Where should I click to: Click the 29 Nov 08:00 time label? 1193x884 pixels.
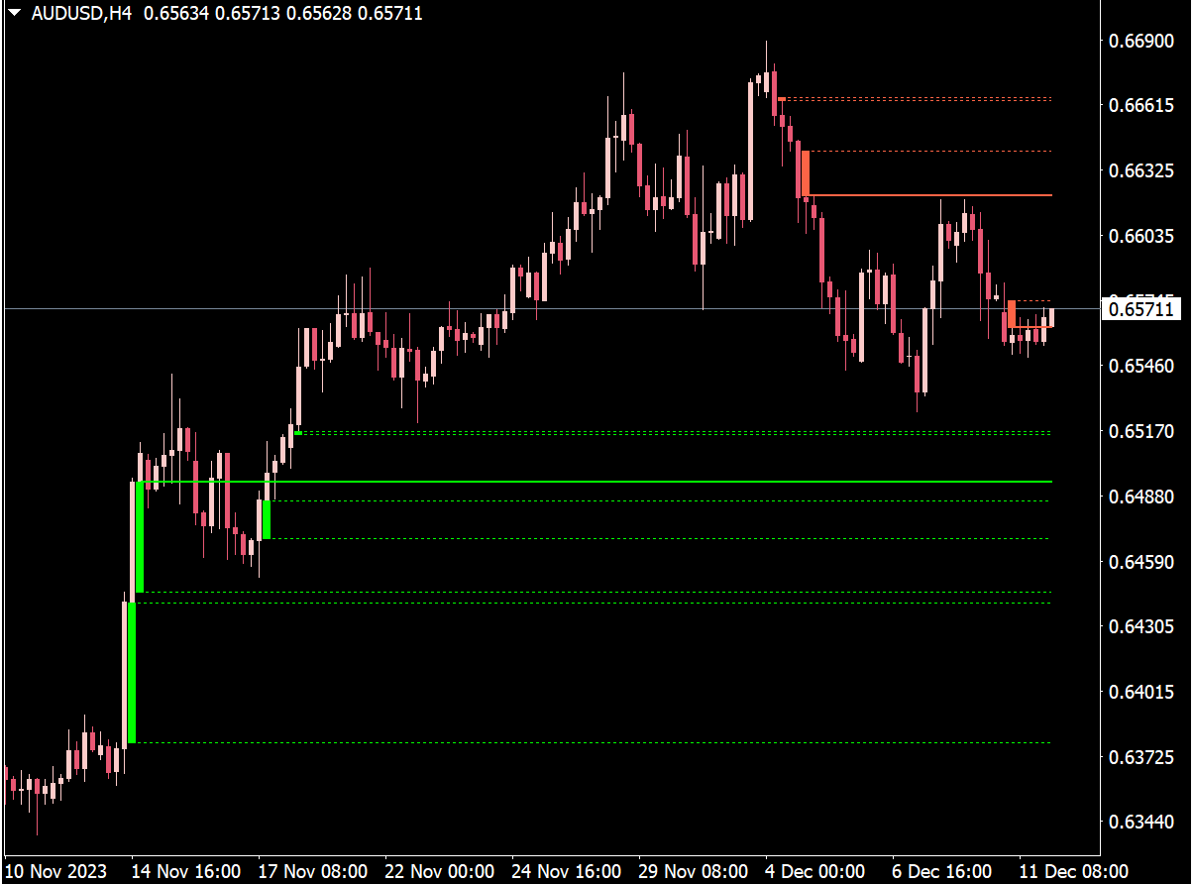[696, 870]
